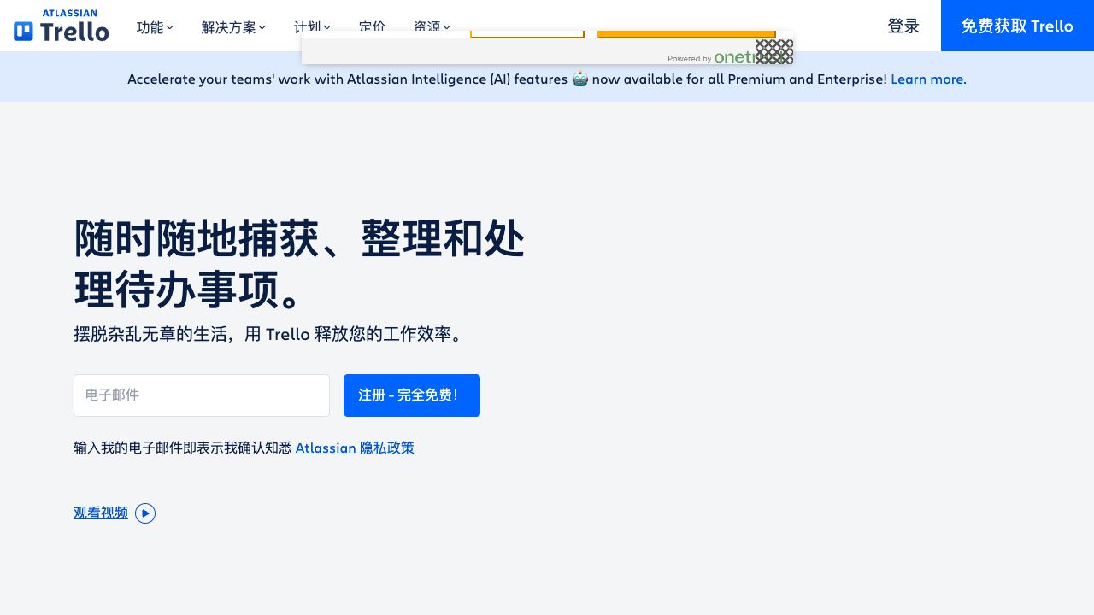This screenshot has height=615, width=1094.
Task: Play the video using the circled play icon
Action: 145,513
